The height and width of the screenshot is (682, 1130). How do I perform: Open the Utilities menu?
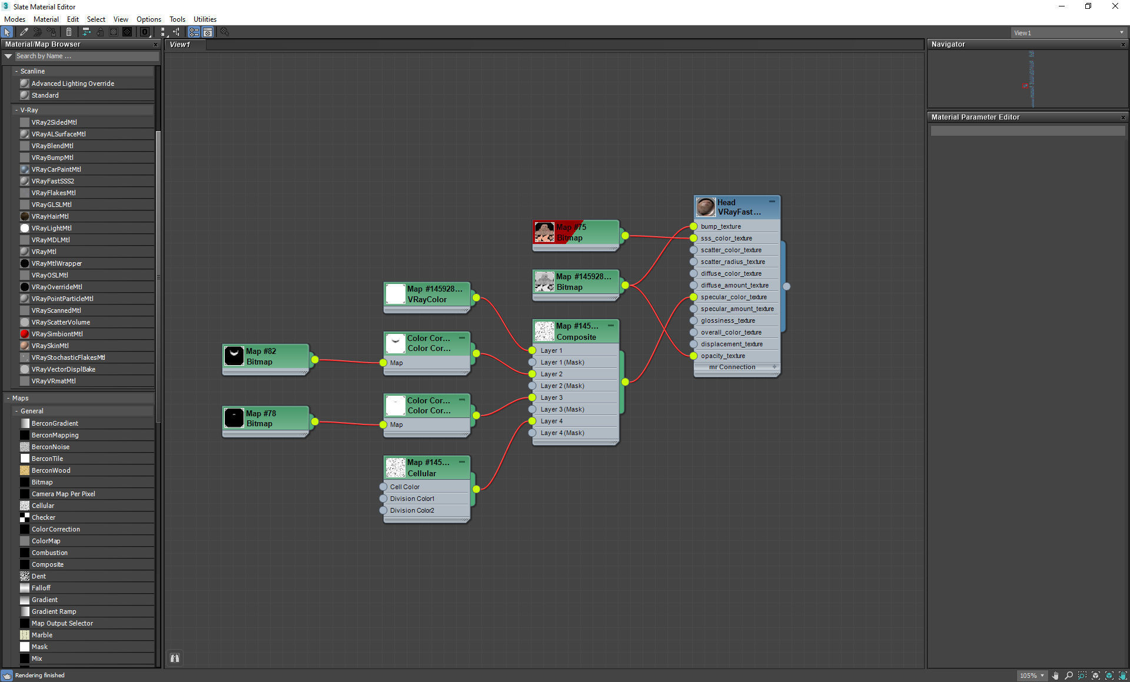tap(205, 19)
